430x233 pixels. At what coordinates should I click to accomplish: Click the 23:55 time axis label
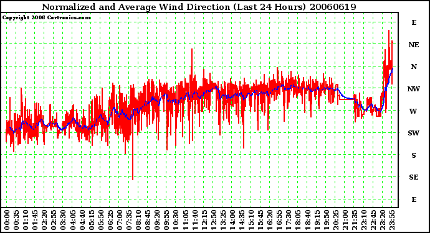[x=392, y=220]
